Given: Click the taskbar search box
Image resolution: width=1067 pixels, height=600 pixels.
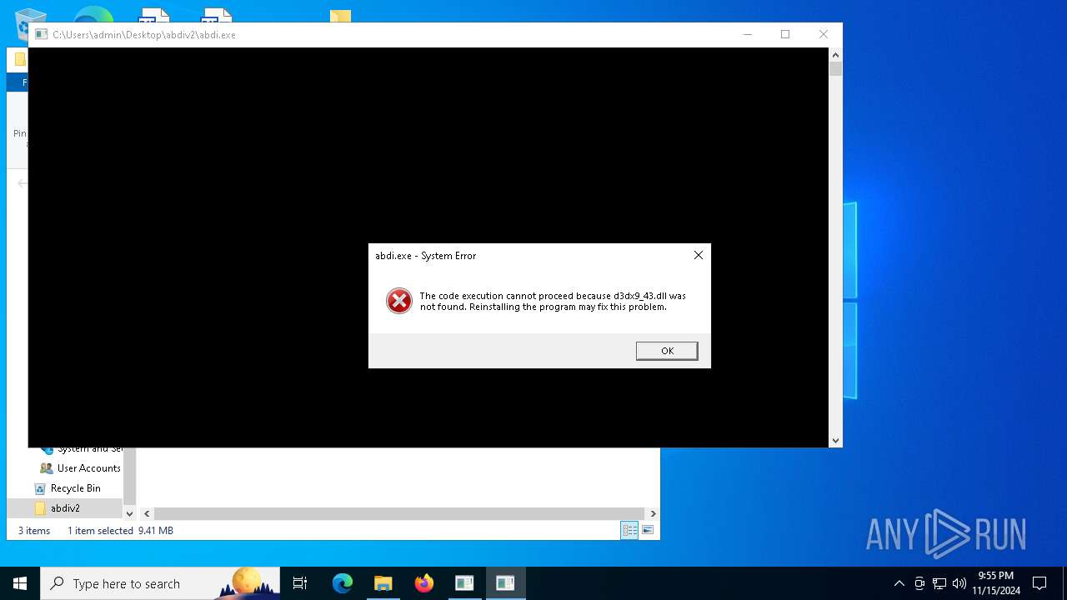Looking at the screenshot, I should click(x=160, y=583).
